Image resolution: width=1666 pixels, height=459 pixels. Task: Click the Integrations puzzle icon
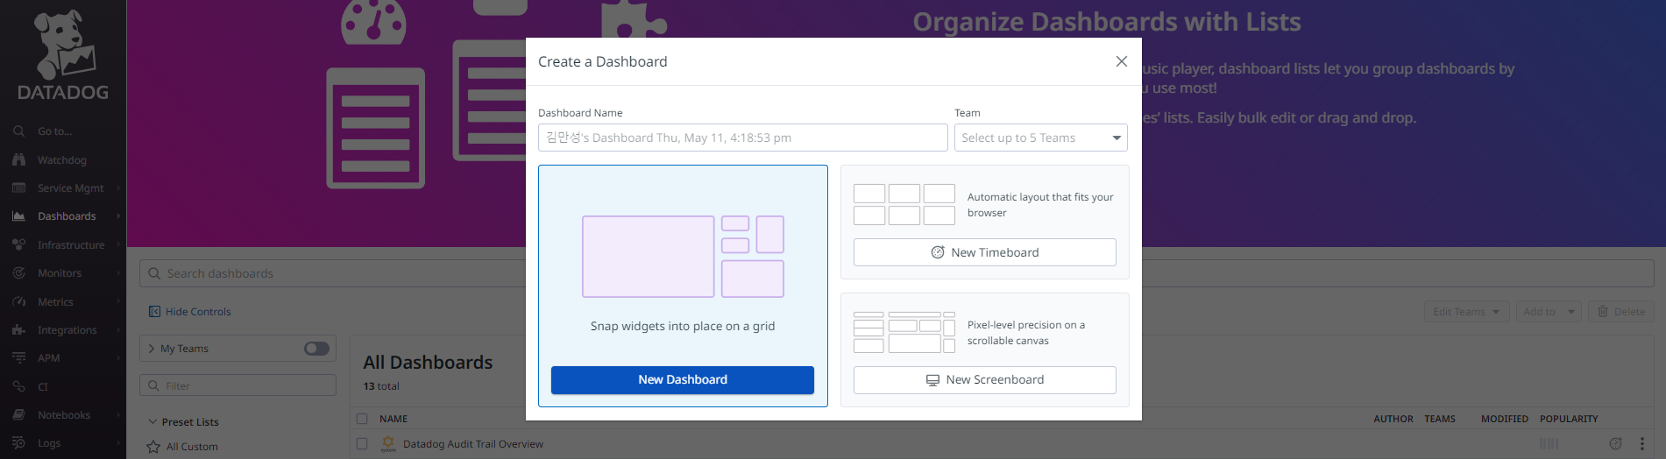pos(18,330)
